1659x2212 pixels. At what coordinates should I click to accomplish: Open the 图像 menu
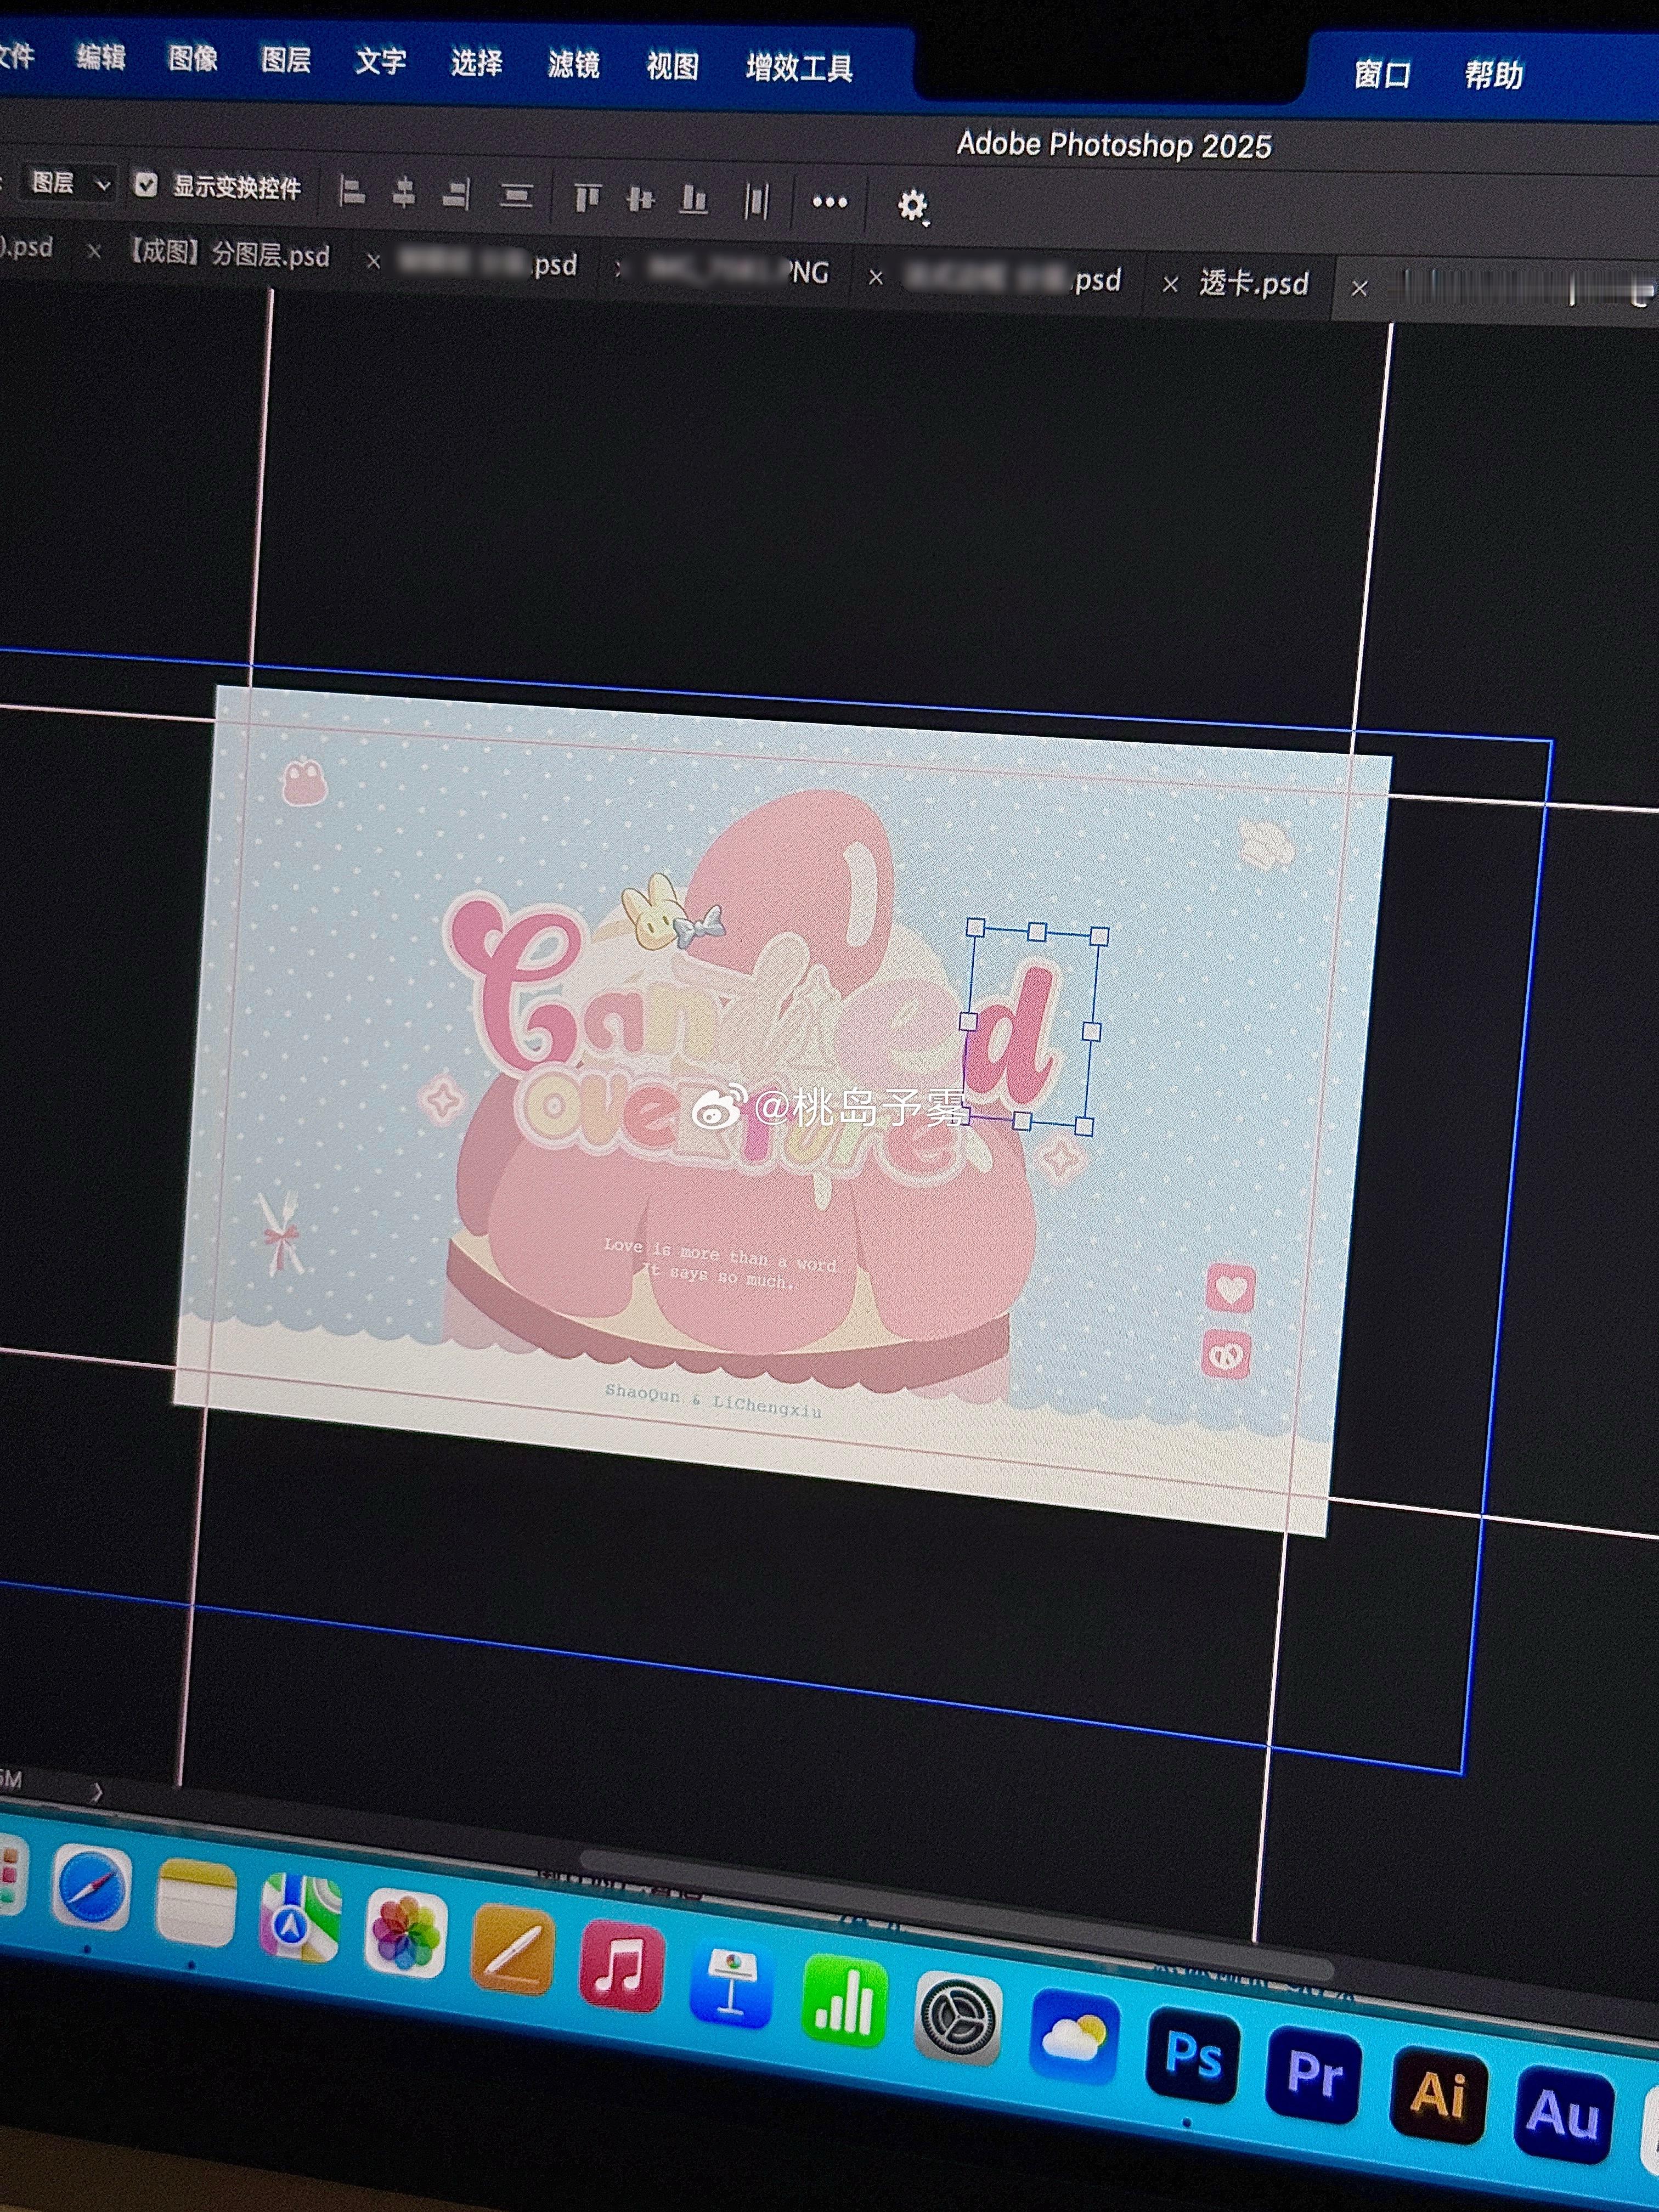click(x=193, y=59)
